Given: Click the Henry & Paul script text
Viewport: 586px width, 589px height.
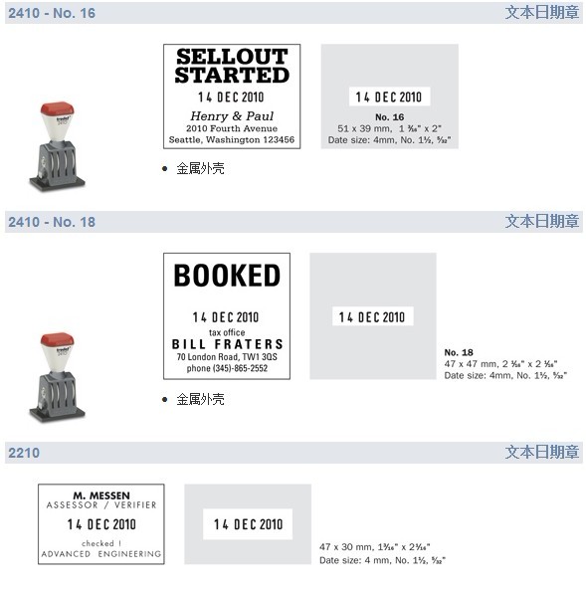Looking at the screenshot, I should [232, 115].
